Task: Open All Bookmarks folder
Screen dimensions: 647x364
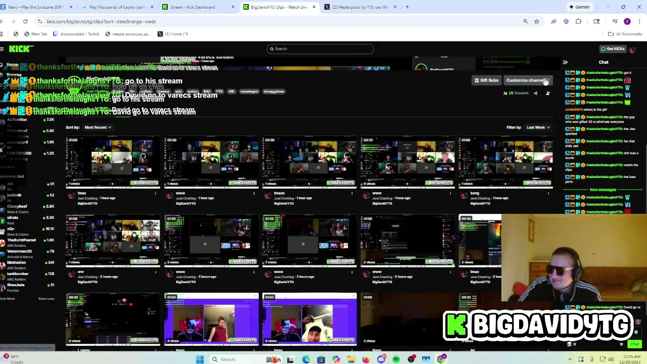Action: [x=625, y=34]
